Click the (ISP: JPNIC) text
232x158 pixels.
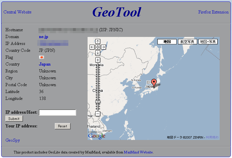[111, 30]
